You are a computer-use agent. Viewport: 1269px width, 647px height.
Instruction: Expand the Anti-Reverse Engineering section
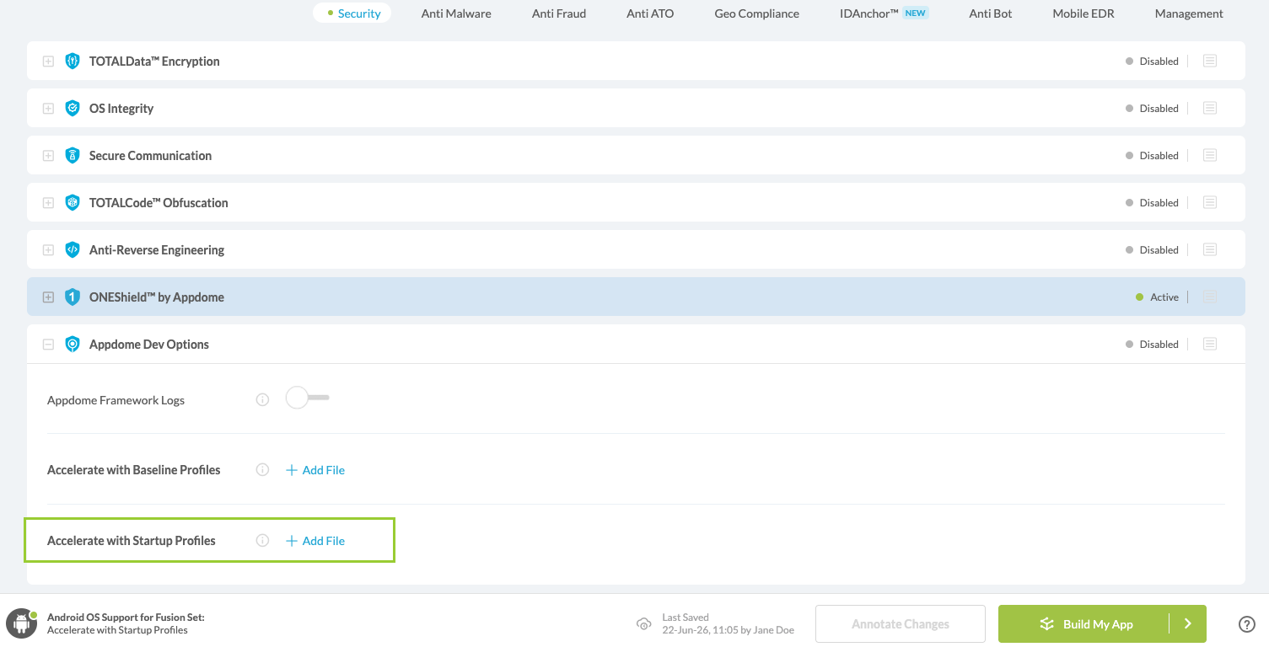point(48,250)
